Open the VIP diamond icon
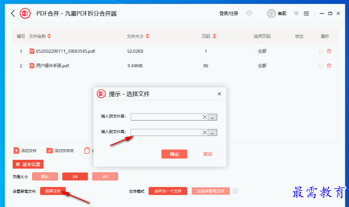The height and width of the screenshot is (207, 349). (249, 14)
